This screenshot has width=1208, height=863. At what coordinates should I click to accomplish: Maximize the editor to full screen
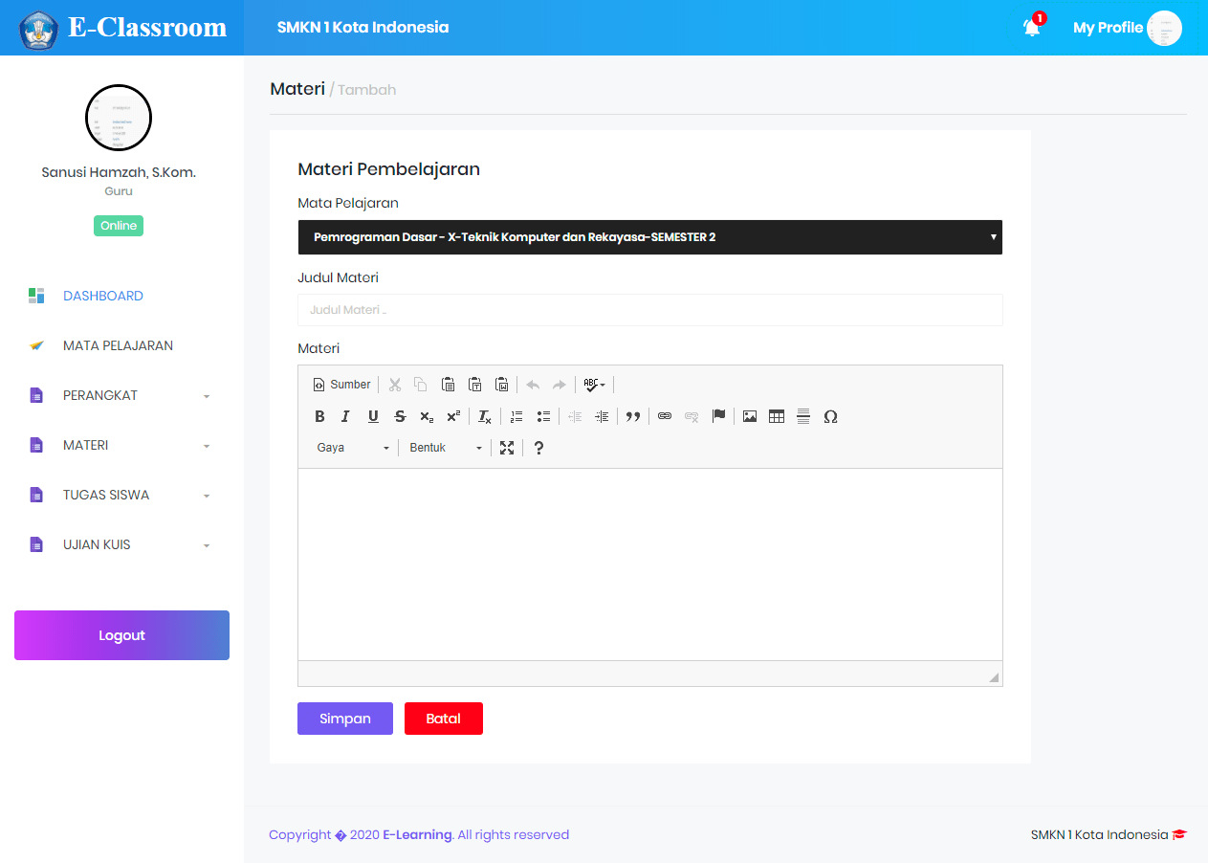point(507,447)
